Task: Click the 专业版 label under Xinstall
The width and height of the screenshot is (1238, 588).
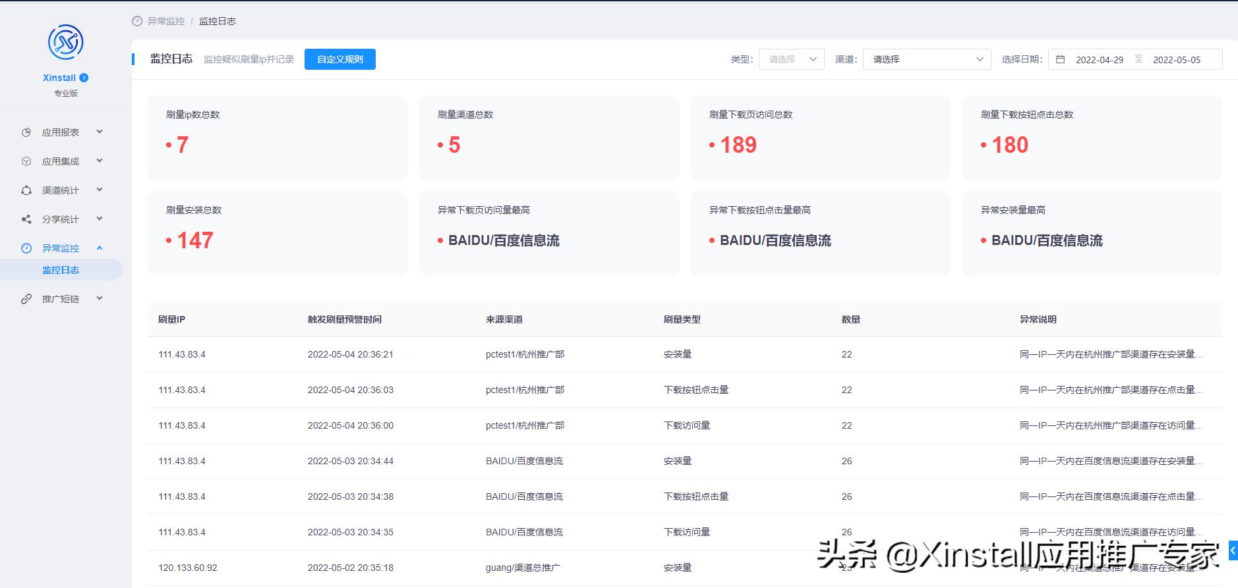Action: click(66, 94)
